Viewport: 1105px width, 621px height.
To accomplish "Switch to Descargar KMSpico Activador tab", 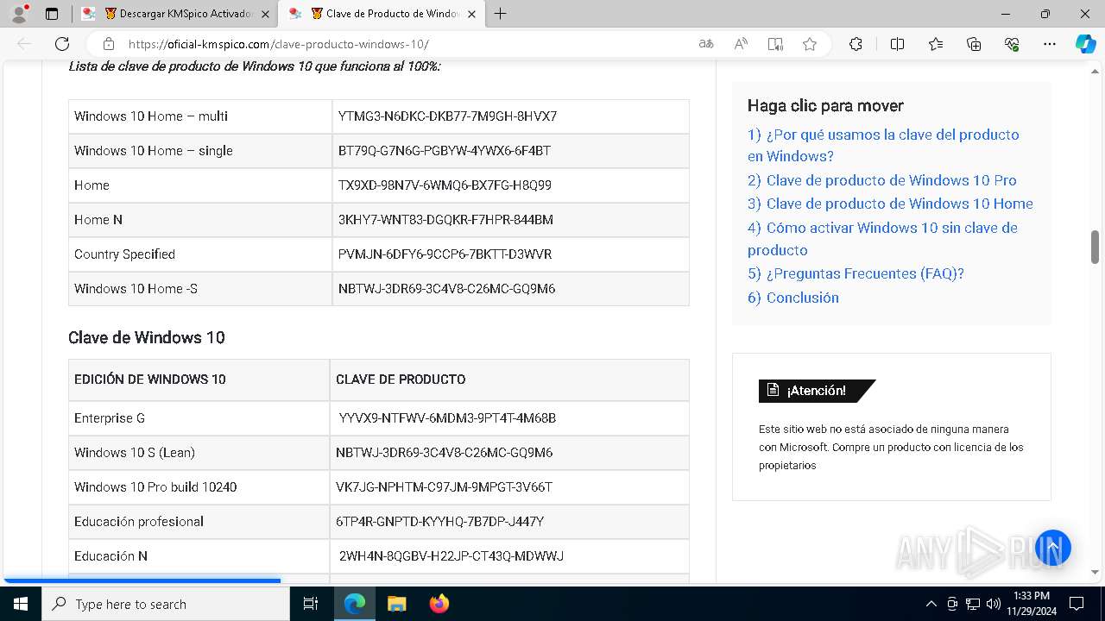I will tap(175, 14).
